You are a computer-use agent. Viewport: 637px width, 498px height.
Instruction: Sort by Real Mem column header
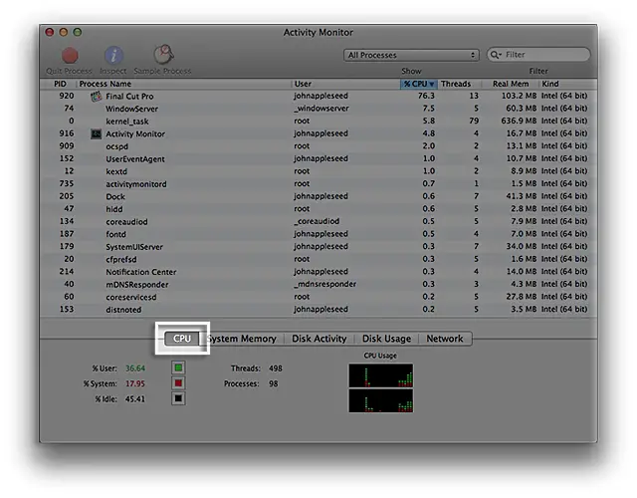tap(511, 84)
